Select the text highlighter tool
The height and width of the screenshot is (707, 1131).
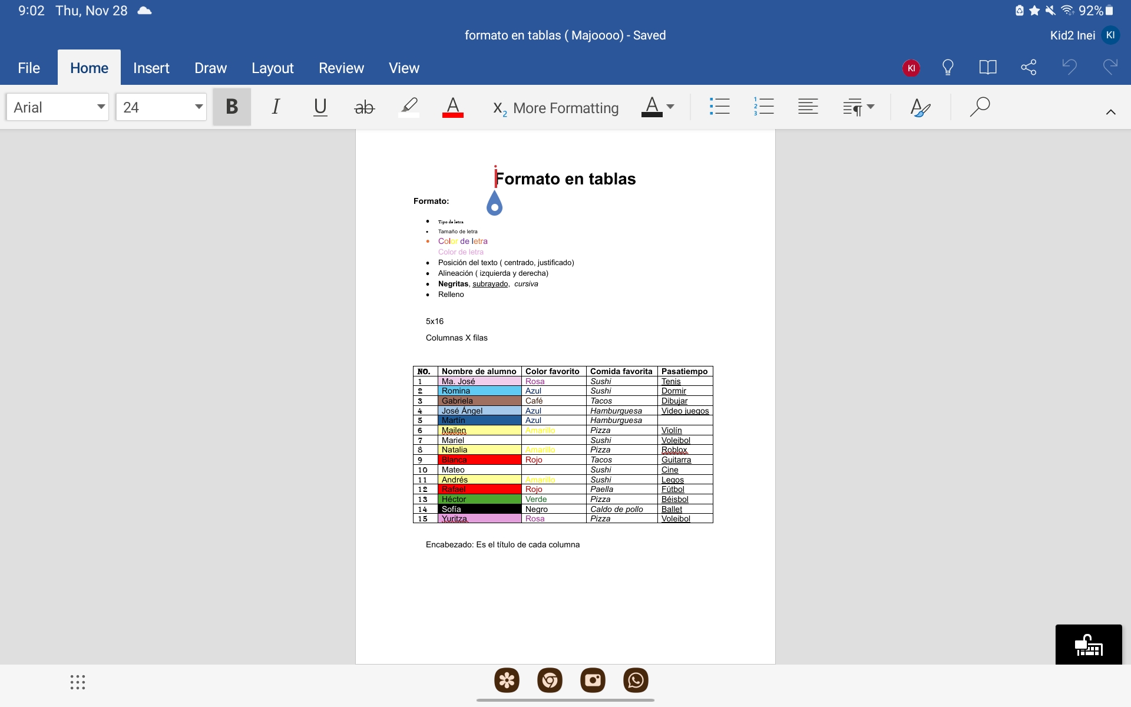(x=409, y=107)
